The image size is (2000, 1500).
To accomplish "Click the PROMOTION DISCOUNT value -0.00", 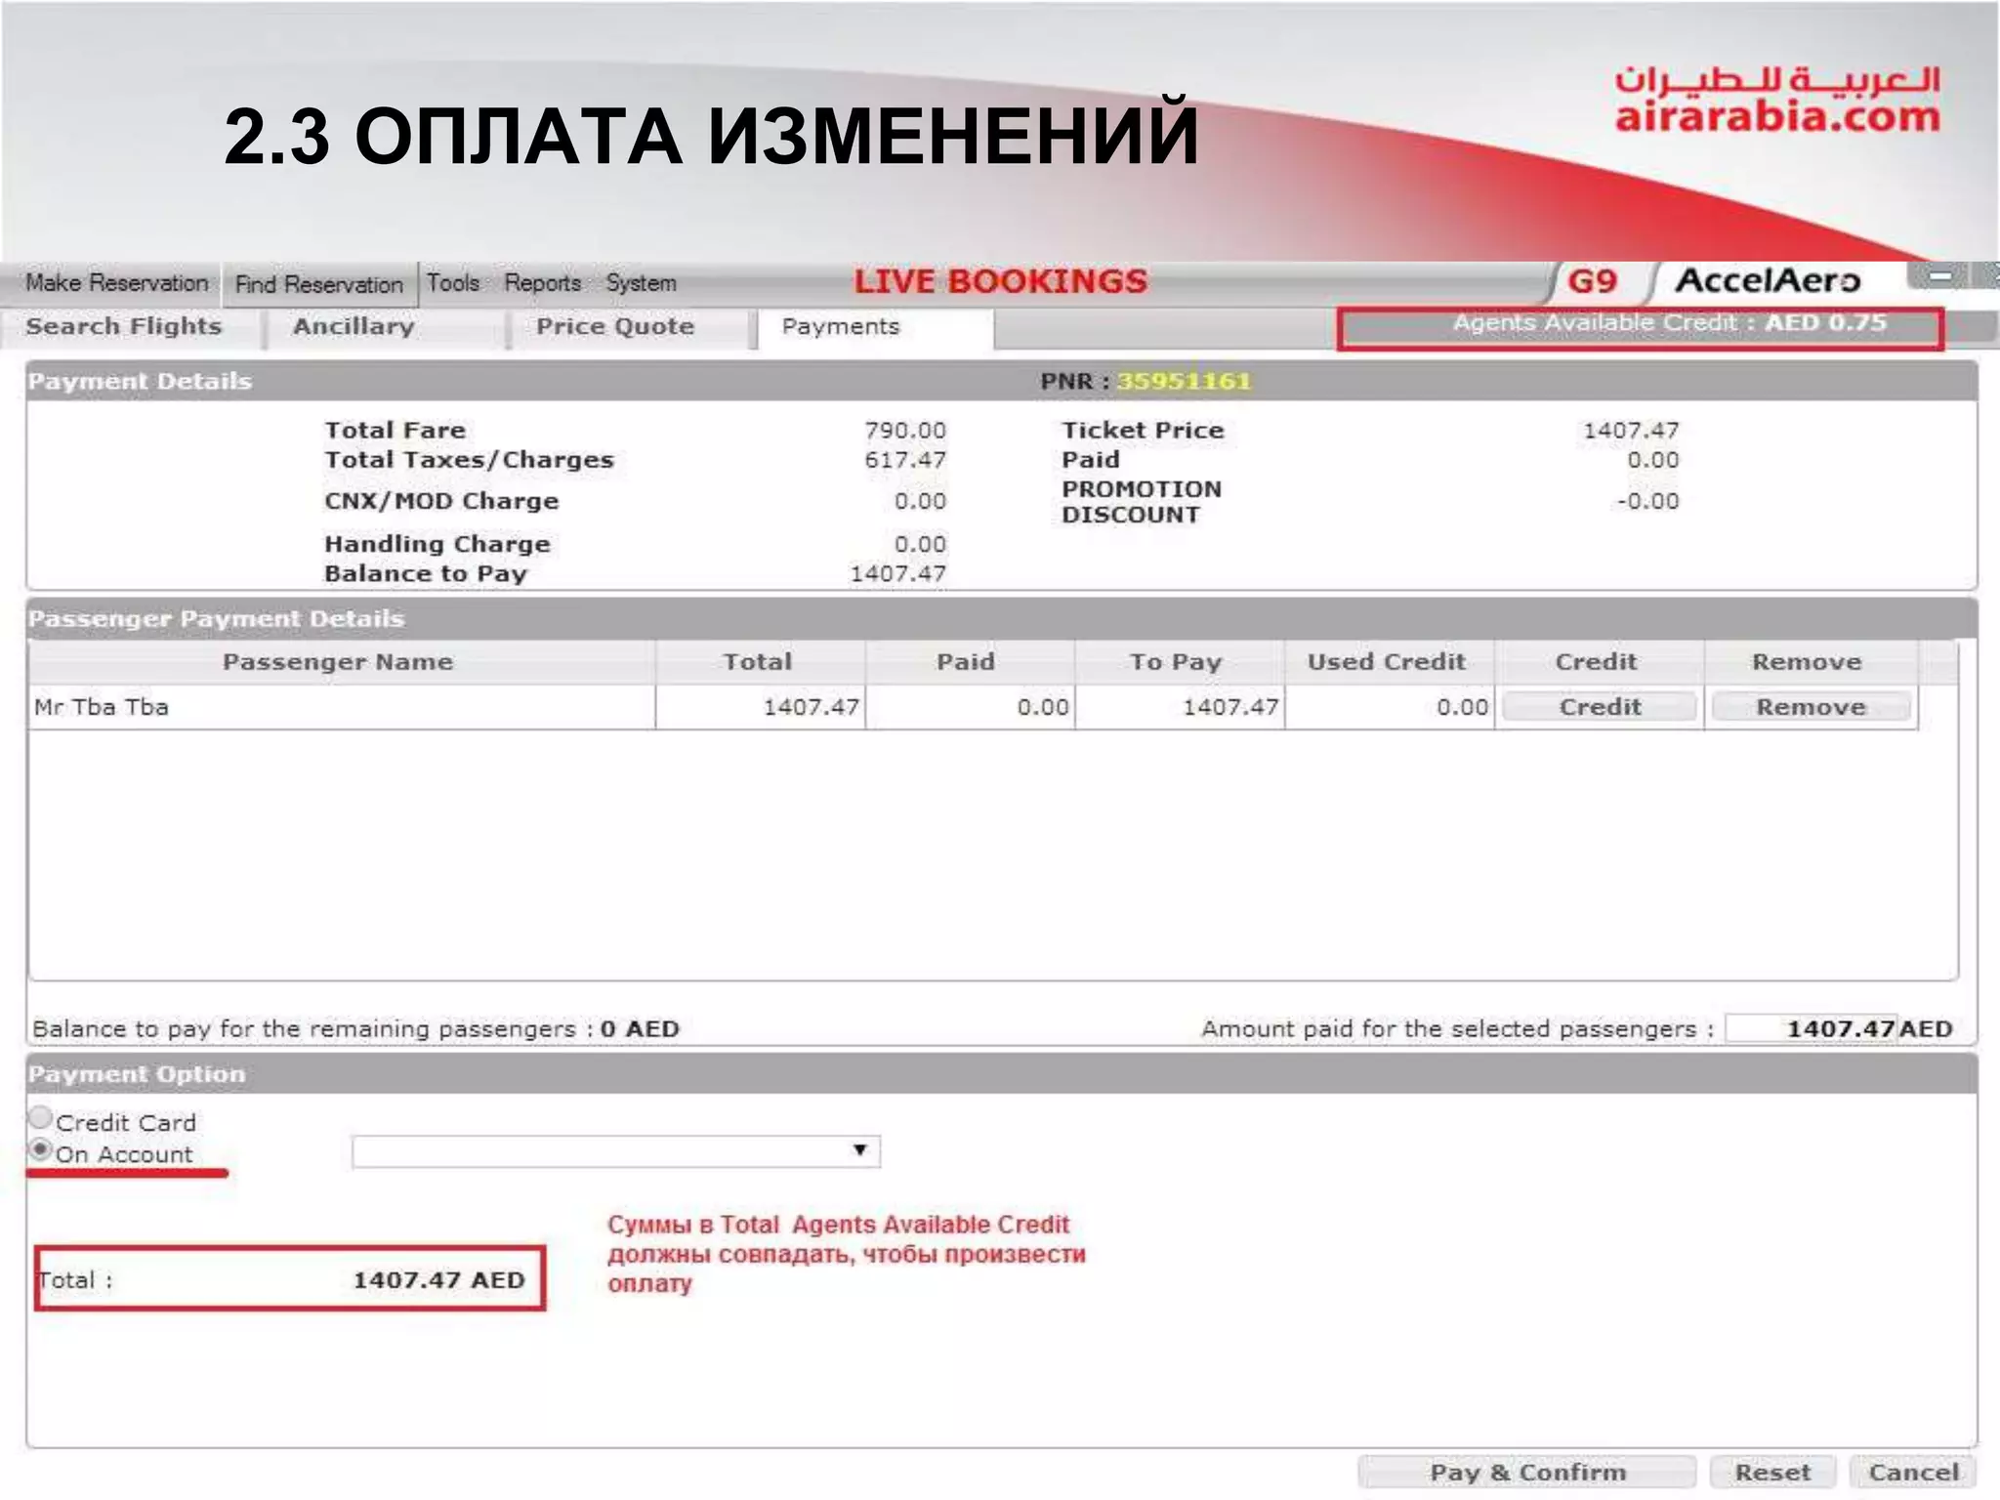I will pyautogui.click(x=1647, y=502).
